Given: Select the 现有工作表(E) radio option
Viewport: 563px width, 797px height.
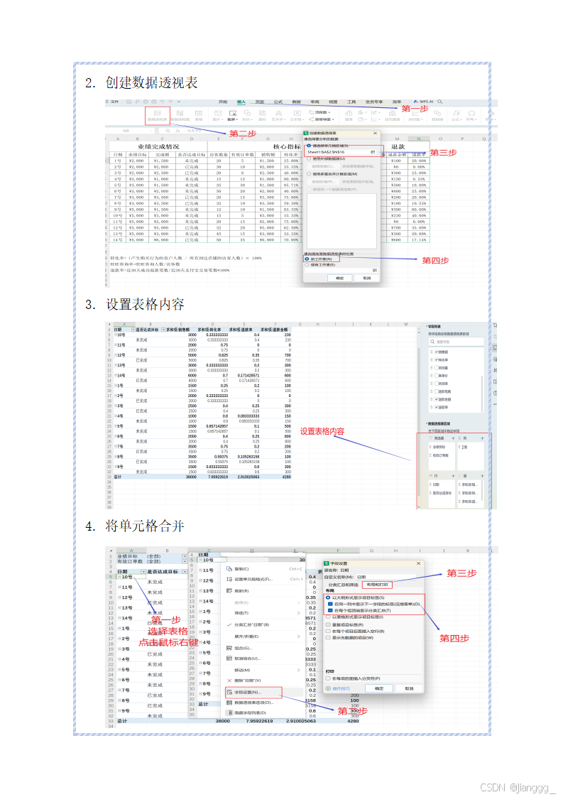Looking at the screenshot, I should coord(307,265).
